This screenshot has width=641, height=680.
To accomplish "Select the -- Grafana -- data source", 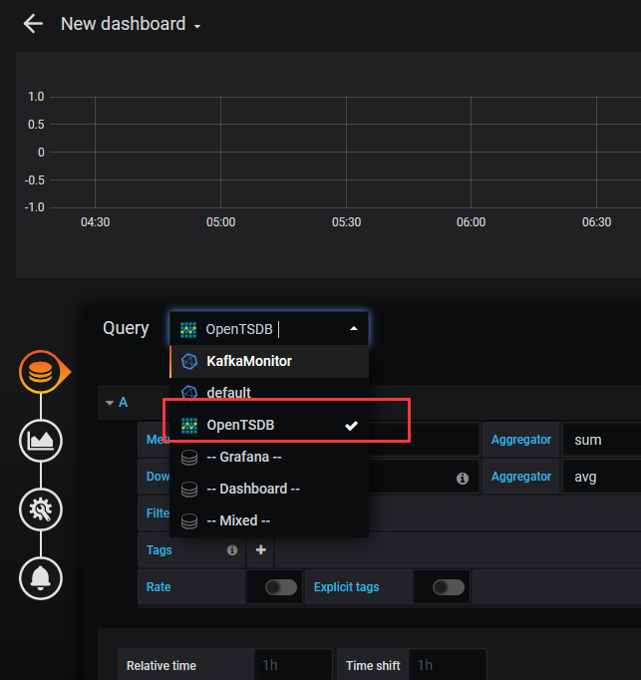I will tap(269, 457).
